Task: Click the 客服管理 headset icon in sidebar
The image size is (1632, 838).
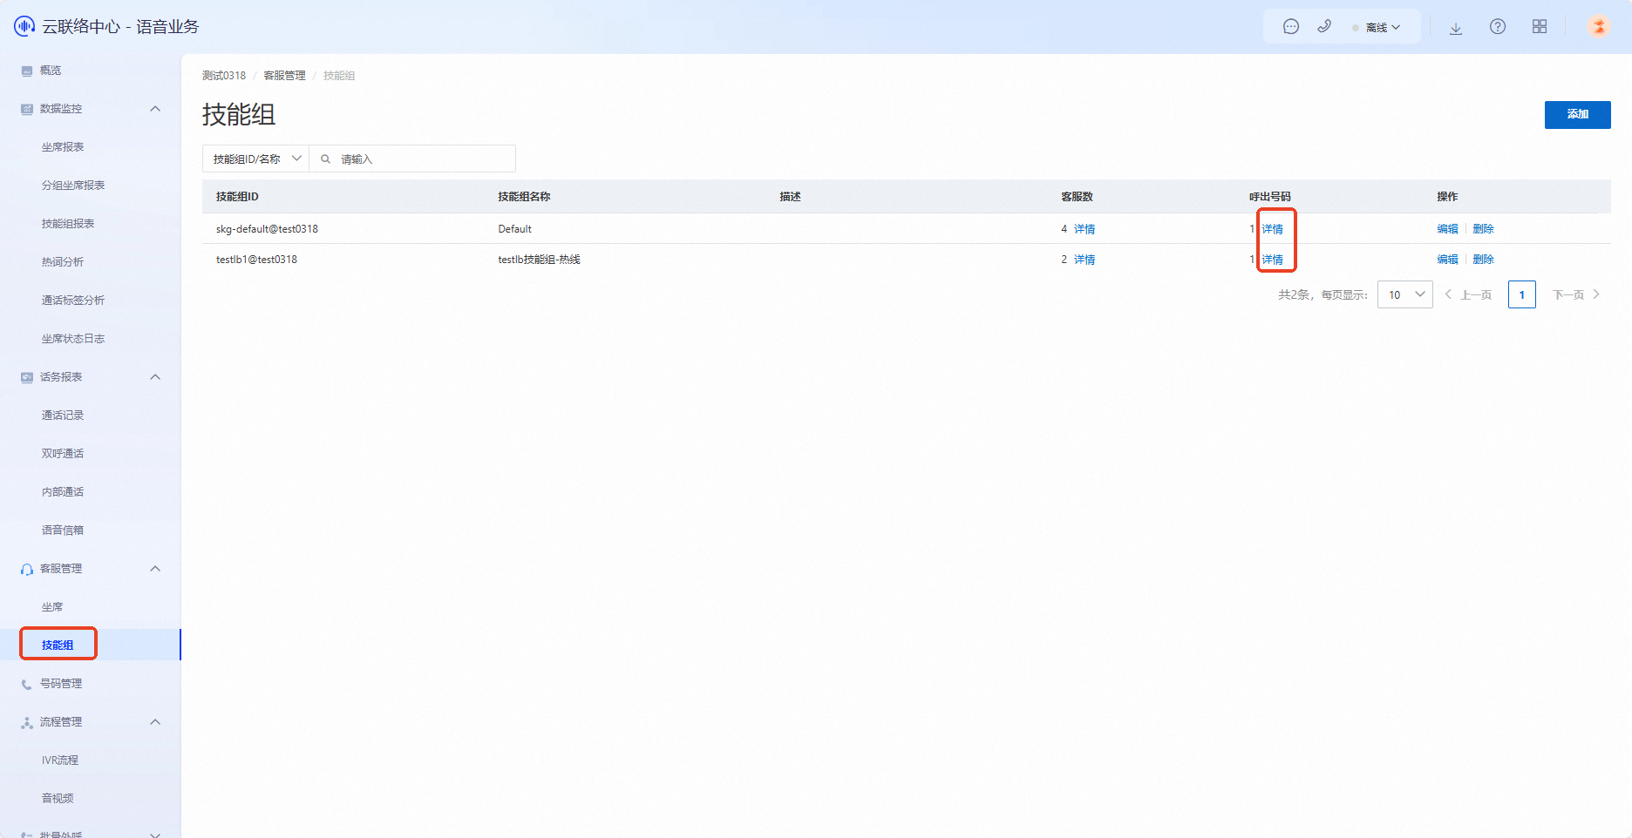Action: click(x=27, y=569)
